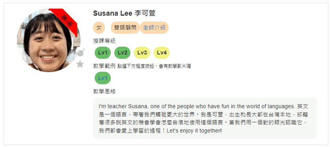Click the hint text 點選下方程度按鈕
330x147 pixels.
[x=136, y=67]
